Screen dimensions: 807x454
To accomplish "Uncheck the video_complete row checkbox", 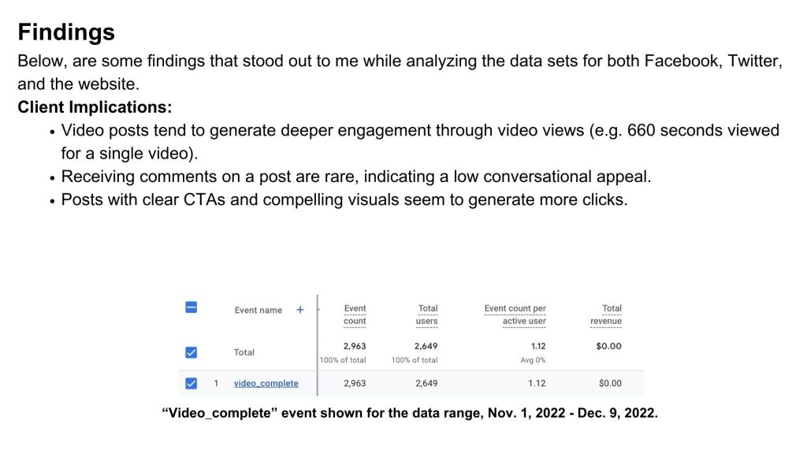I will click(191, 384).
